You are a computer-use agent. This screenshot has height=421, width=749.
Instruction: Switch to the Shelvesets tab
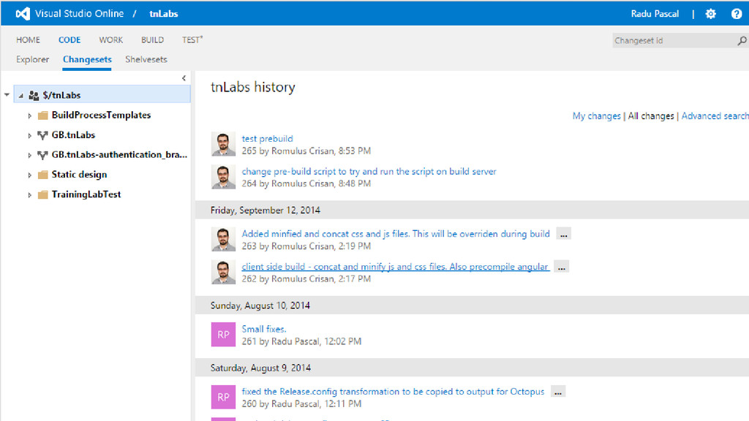146,60
